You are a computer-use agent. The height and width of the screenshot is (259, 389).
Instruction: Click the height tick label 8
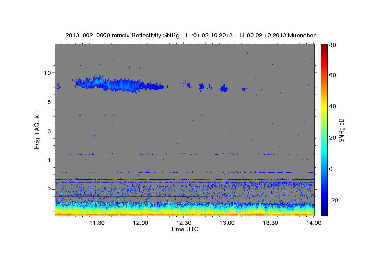pyautogui.click(x=49, y=102)
